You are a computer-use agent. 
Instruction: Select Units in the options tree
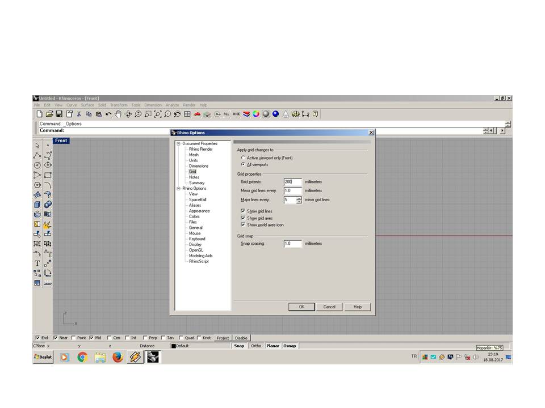point(193,160)
